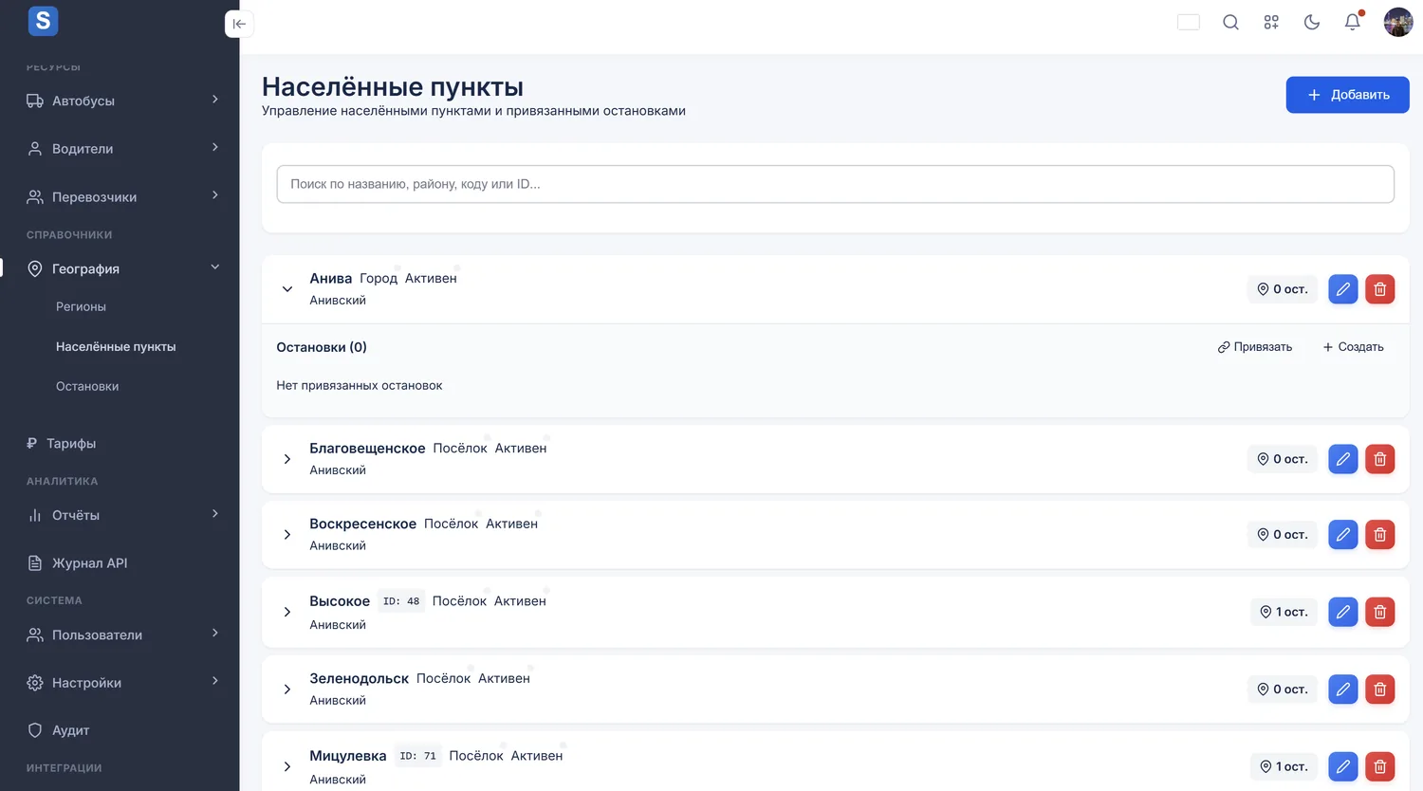Click the Нет привязанных остановок text
Image resolution: width=1423 pixels, height=791 pixels.
(359, 385)
